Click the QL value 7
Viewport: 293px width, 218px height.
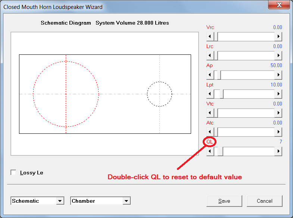click(281, 142)
